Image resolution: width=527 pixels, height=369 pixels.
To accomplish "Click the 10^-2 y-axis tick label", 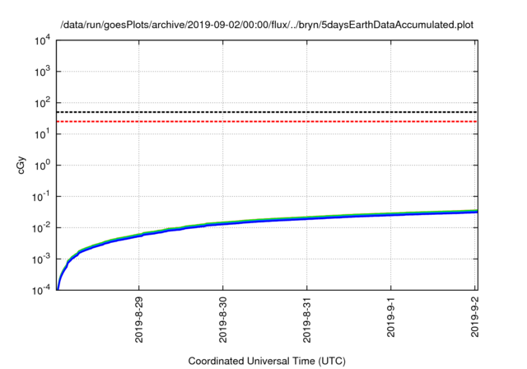I will coord(41,228).
